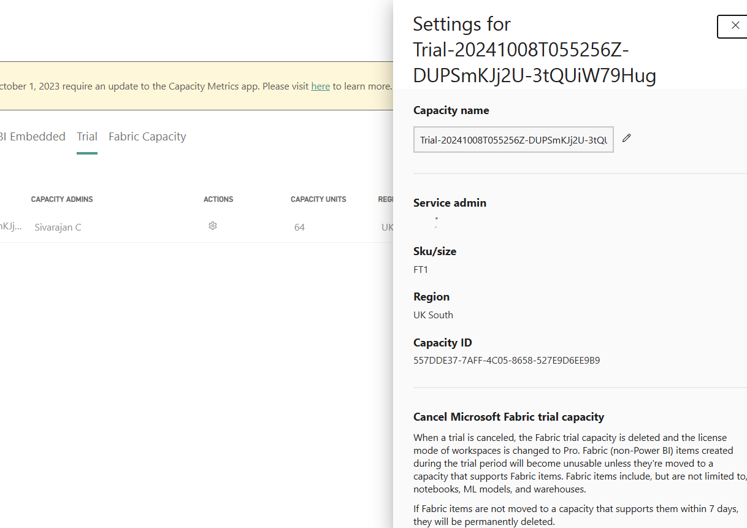
Task: Click the Service admin label
Action: click(x=450, y=202)
